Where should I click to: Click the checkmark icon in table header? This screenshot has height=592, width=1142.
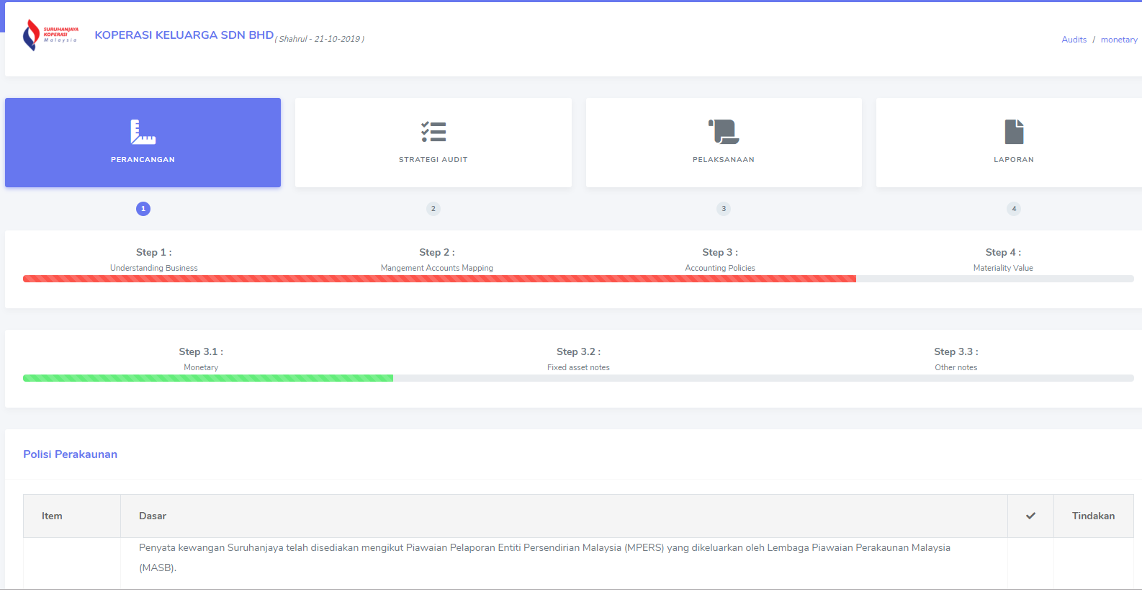tap(1030, 516)
